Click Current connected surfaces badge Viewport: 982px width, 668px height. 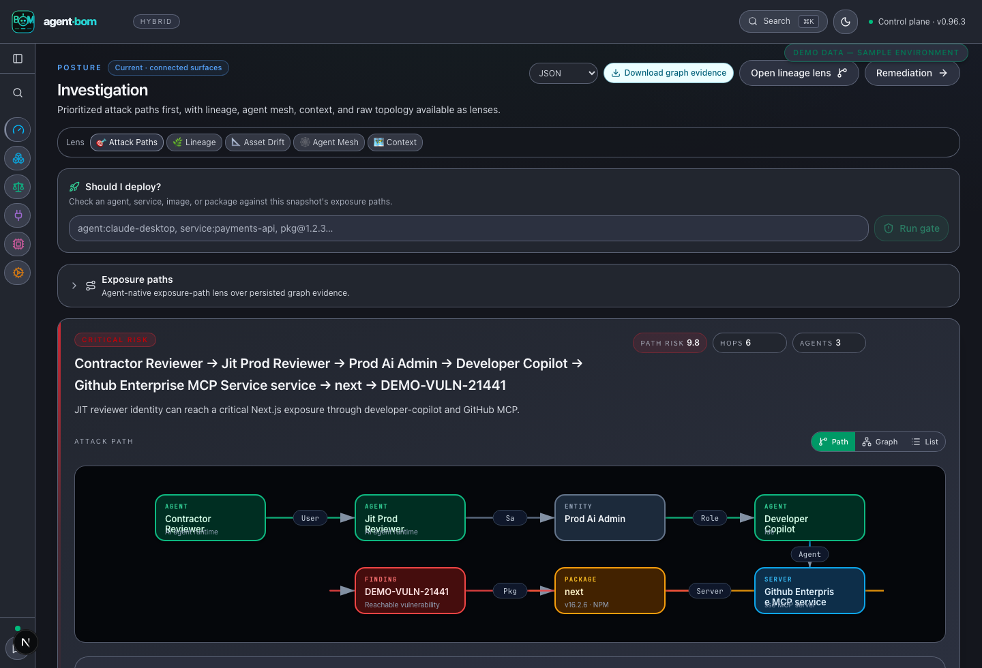(x=168, y=67)
